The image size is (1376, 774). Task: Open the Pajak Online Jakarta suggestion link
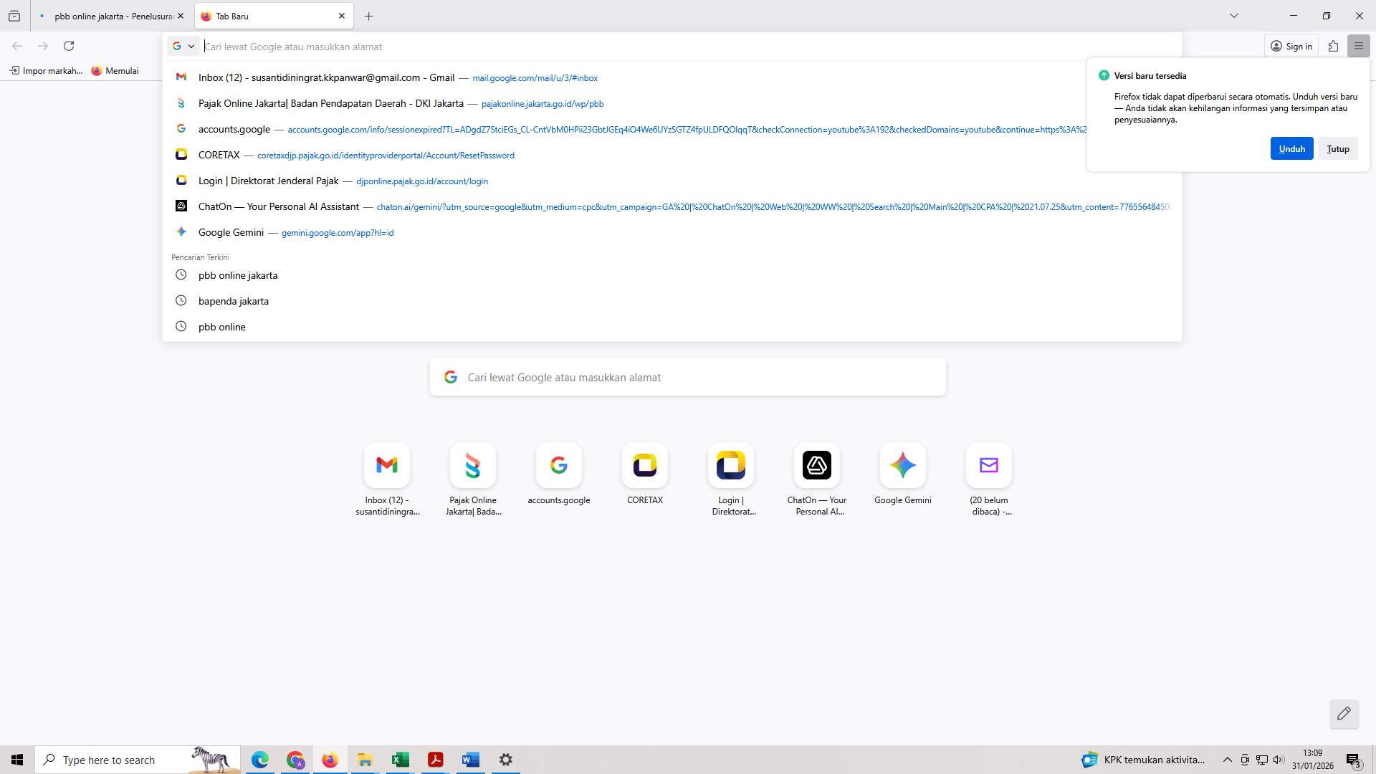[x=331, y=103]
